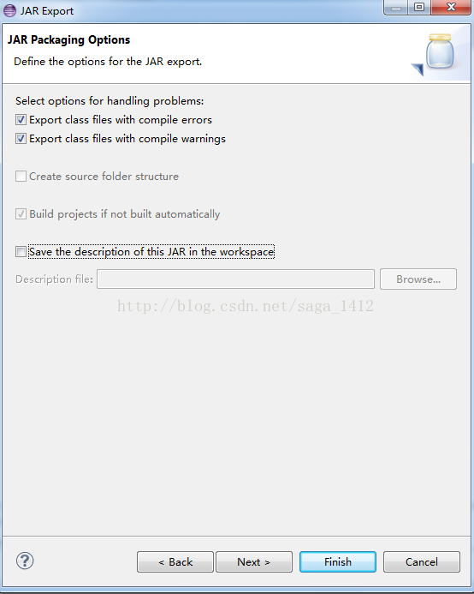This screenshot has height=594, width=474.
Task: Click the Description file text field
Action: [x=235, y=279]
